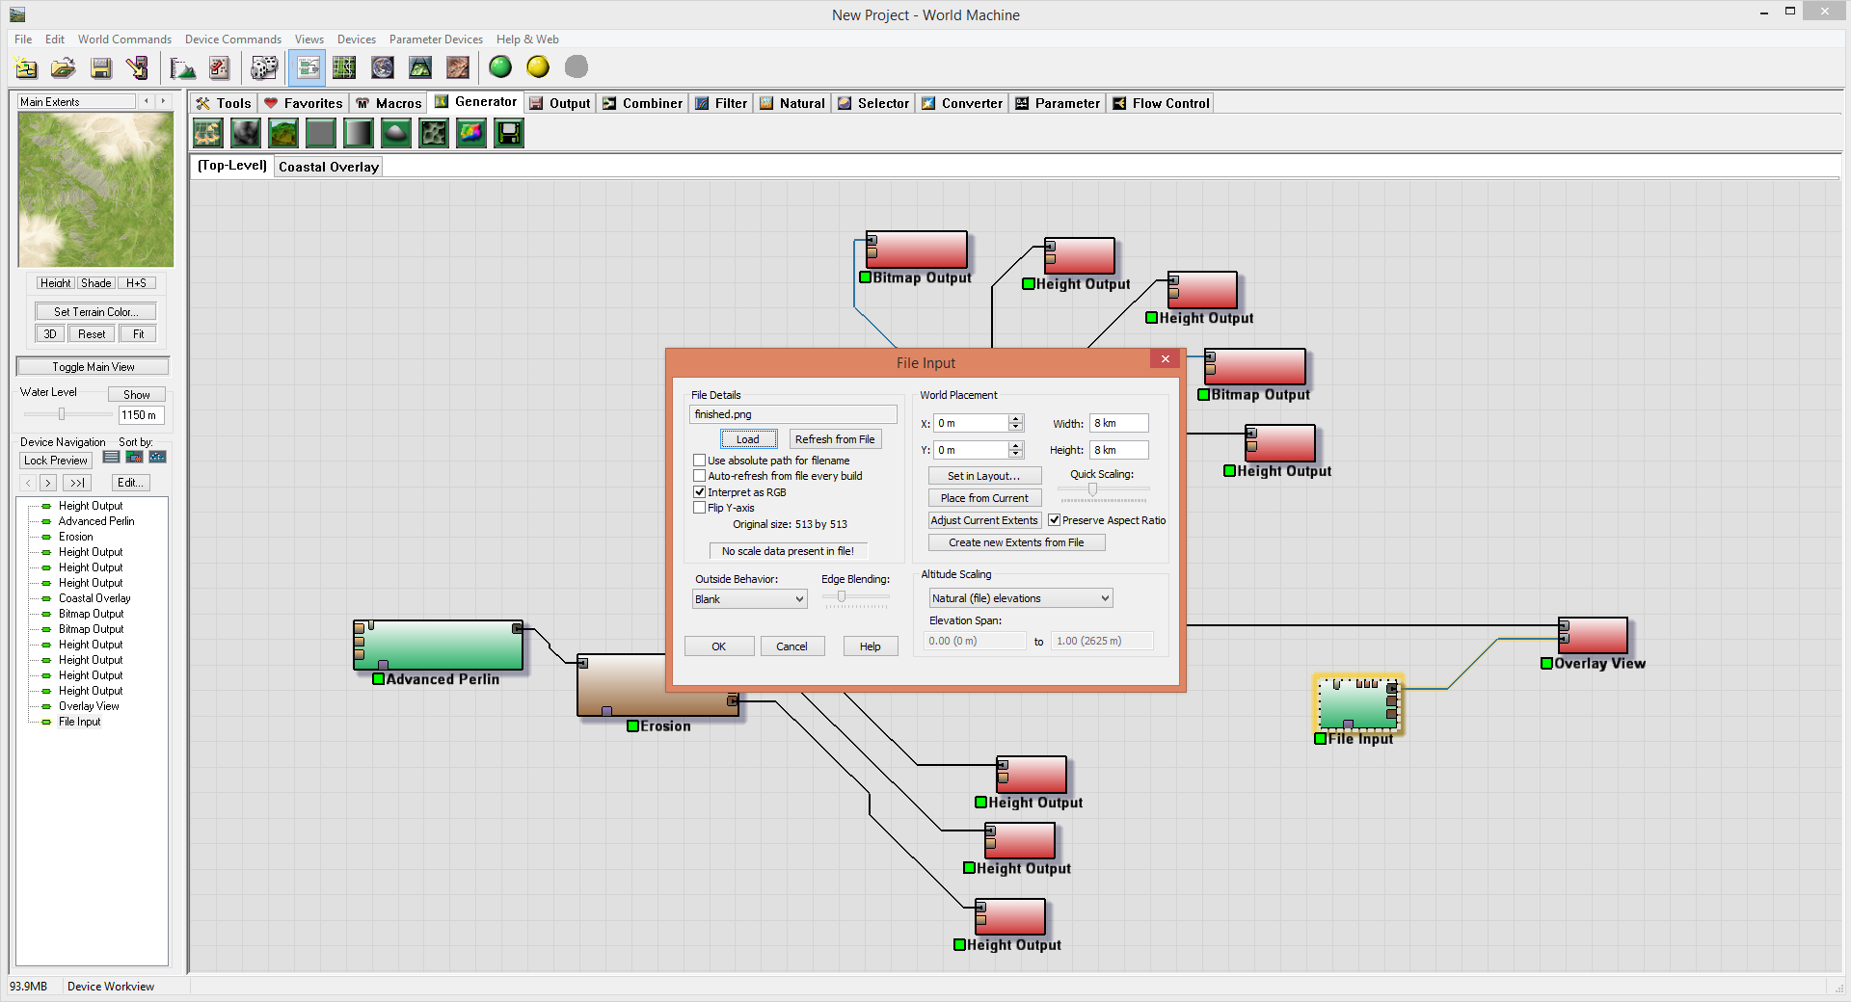Viewport: 1851px width, 1002px height.
Task: Switch to the Explorer view globe icon
Action: pyautogui.click(x=383, y=66)
